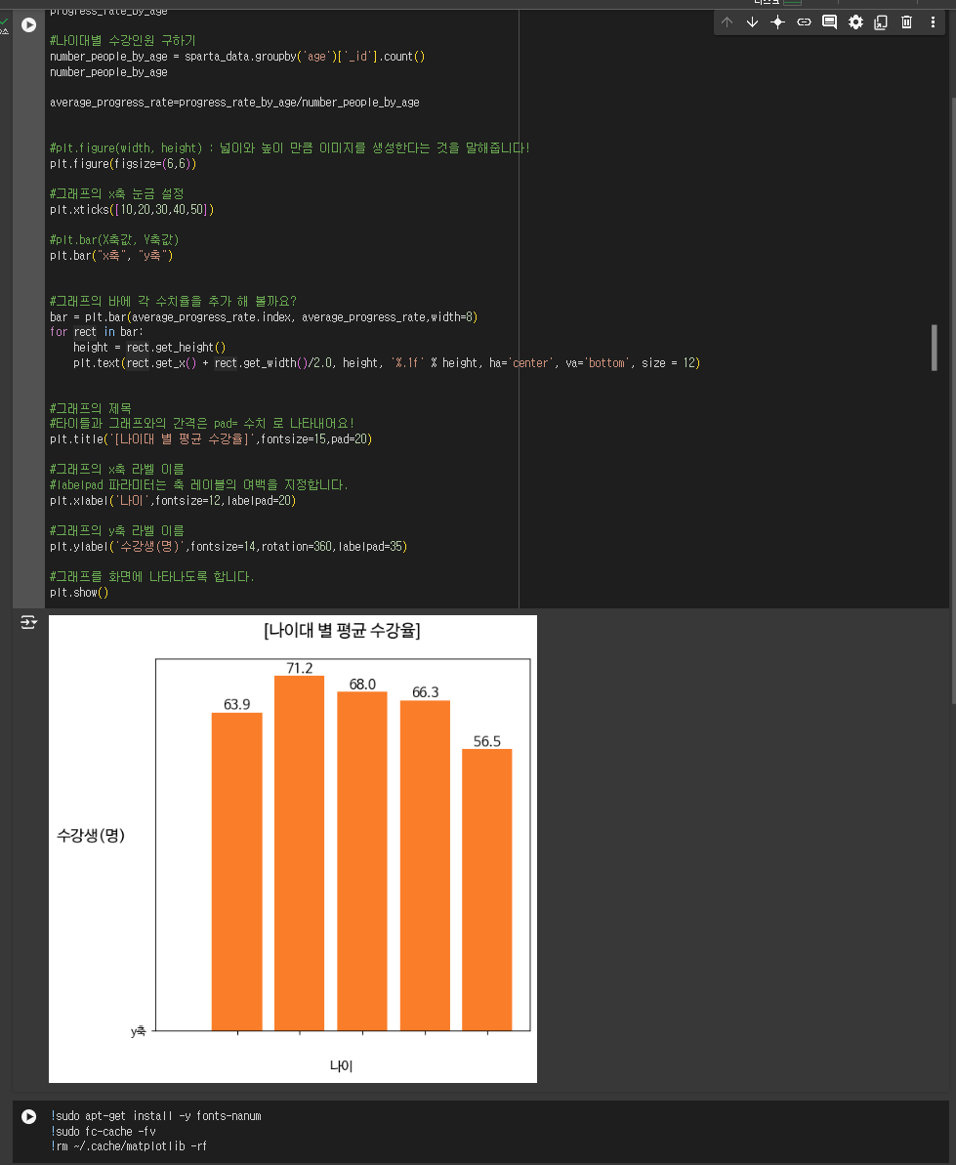Image resolution: width=956 pixels, height=1165 pixels.
Task: Click the page's main vertical scrollbar
Action: (x=952, y=401)
